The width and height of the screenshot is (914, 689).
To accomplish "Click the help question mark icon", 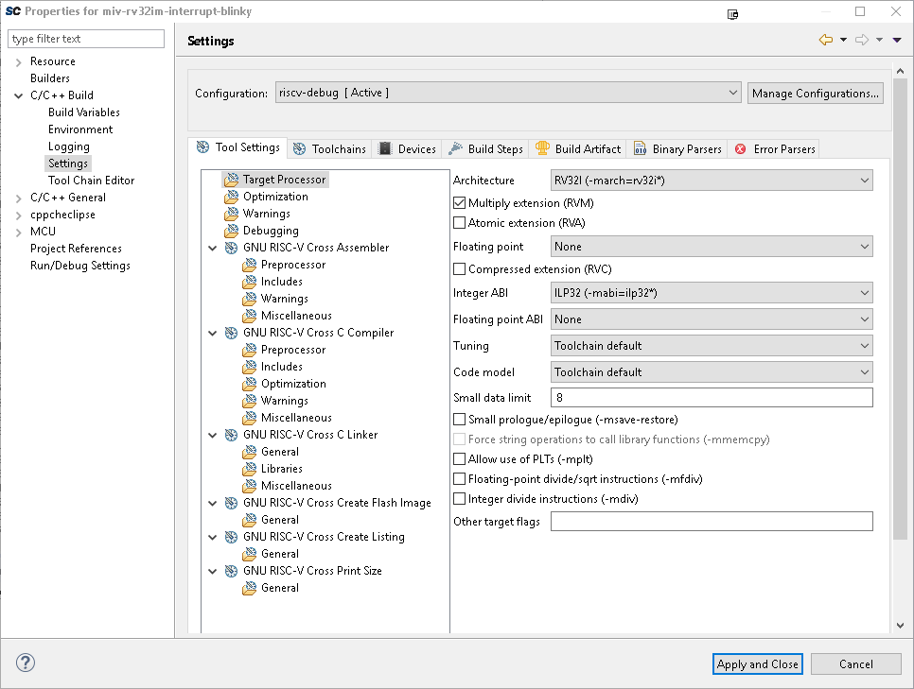I will click(x=25, y=663).
